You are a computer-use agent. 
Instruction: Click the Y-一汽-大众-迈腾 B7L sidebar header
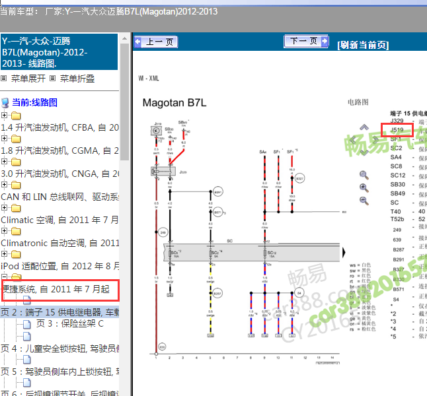59,52
